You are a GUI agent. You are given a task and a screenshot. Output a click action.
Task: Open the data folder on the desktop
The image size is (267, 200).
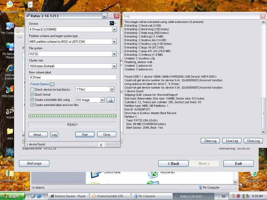click(x=10, y=134)
